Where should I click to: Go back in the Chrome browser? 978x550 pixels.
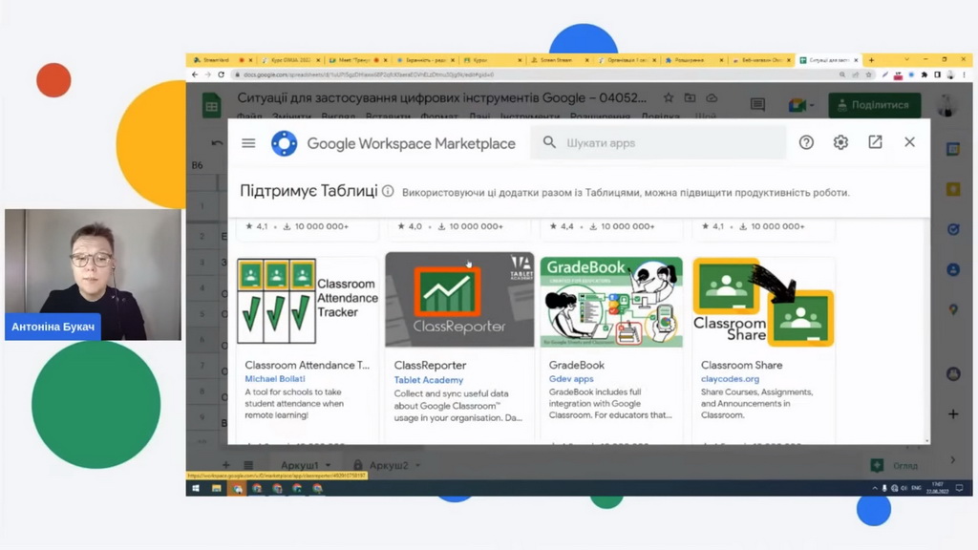coord(195,74)
